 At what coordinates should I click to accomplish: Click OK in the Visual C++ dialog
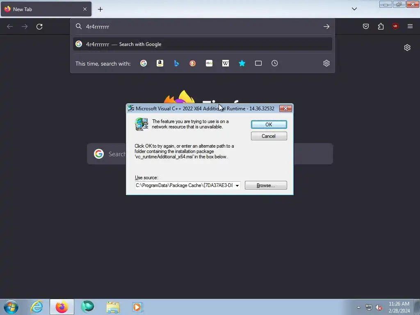click(269, 125)
